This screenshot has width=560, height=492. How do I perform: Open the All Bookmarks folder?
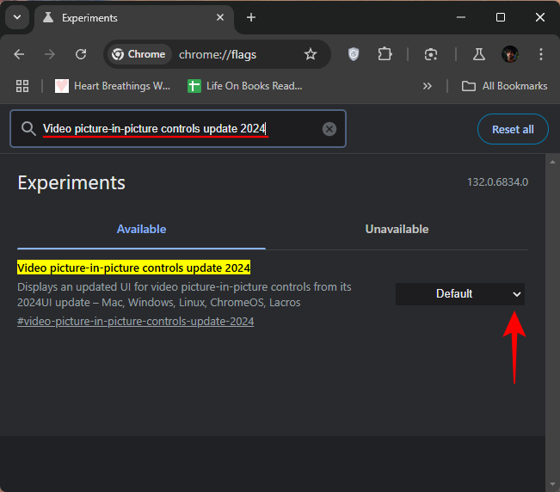click(504, 86)
